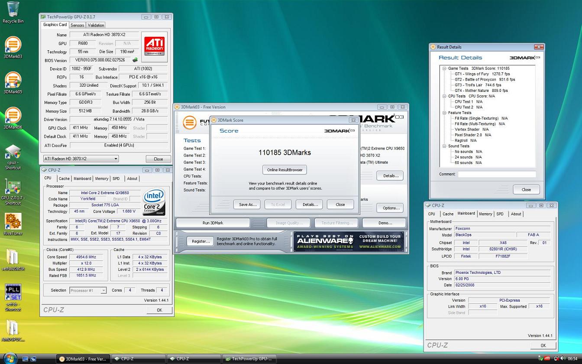Launch the 3DMark03 desktop shortcut
The width and height of the screenshot is (582, 364).
(x=13, y=48)
